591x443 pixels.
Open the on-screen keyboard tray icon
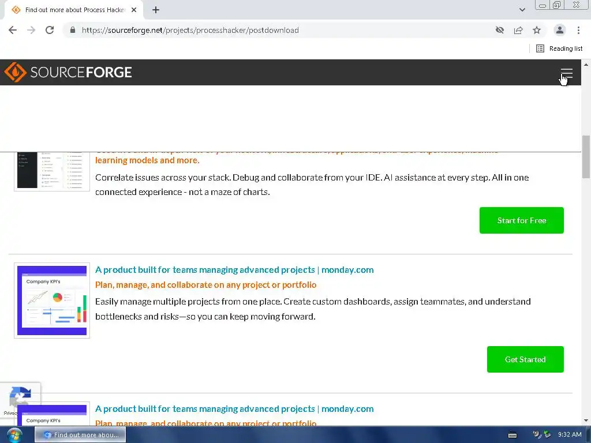[x=513, y=435]
